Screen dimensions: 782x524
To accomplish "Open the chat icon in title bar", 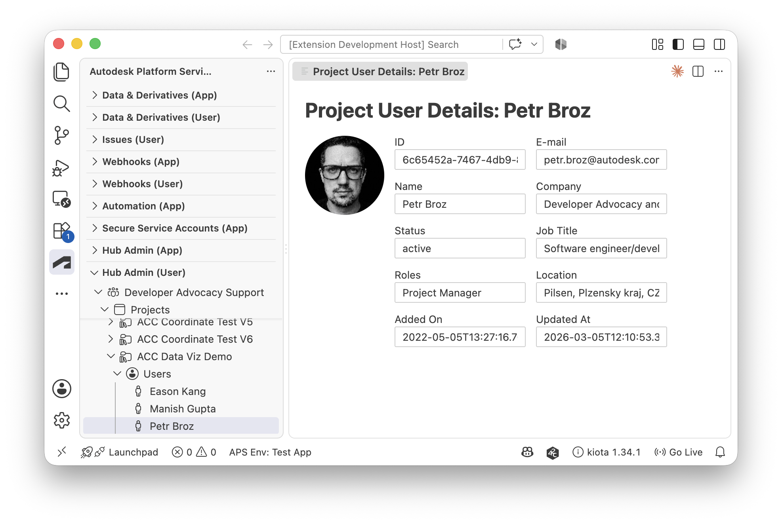I will 515,44.
